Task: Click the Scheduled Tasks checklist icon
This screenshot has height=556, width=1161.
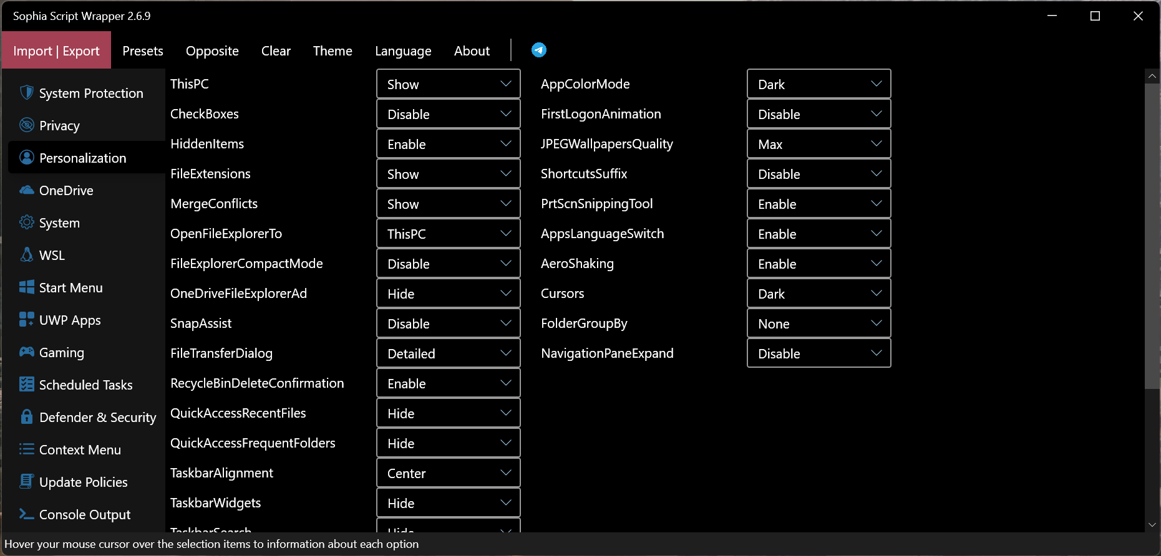Action: 26,384
